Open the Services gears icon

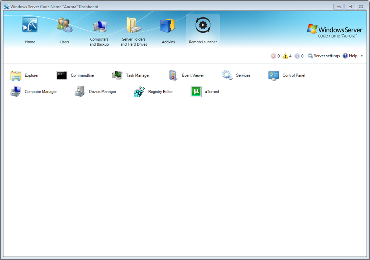pyautogui.click(x=227, y=75)
